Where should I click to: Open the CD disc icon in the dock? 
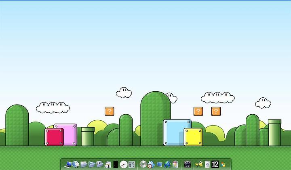(x=143, y=164)
